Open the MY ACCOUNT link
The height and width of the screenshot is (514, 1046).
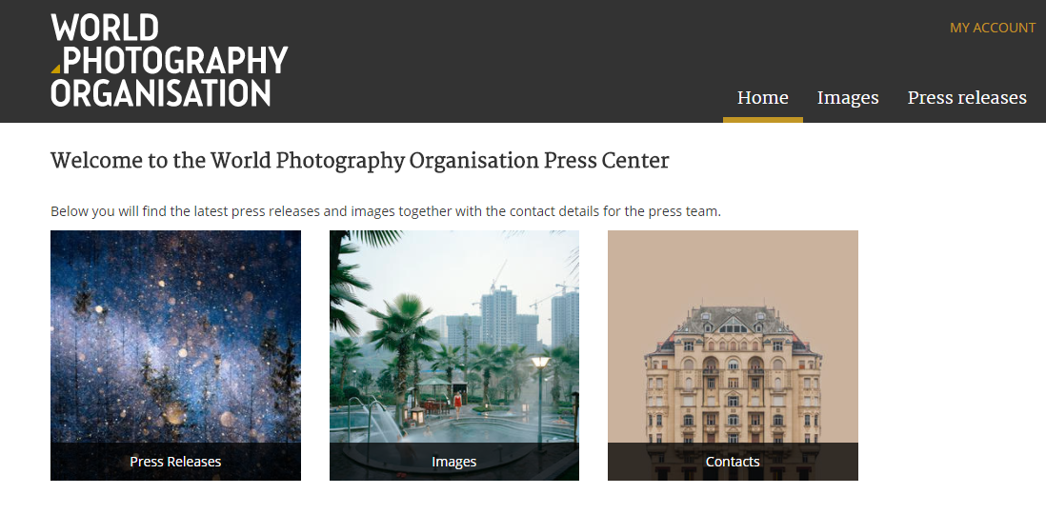(x=993, y=28)
